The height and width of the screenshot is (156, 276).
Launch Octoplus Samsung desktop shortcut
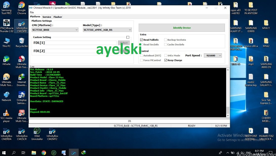[22, 98]
